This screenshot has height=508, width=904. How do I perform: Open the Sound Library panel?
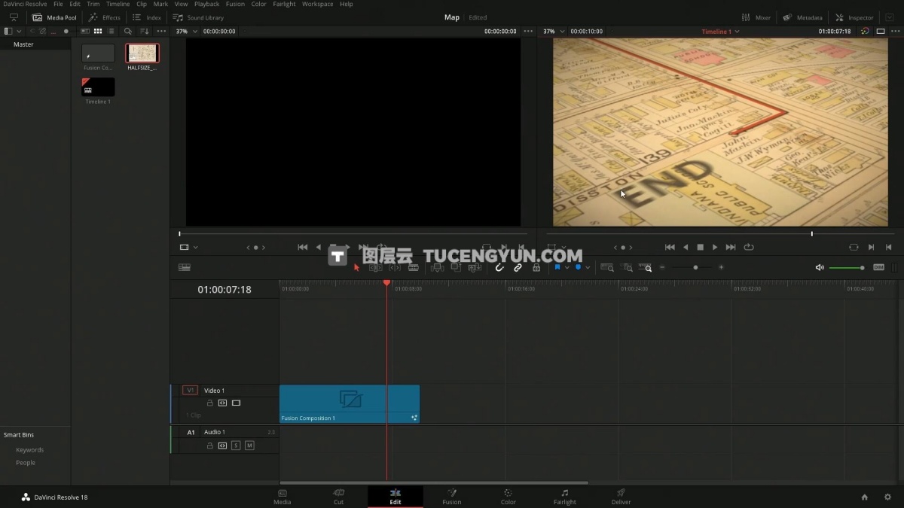point(198,17)
